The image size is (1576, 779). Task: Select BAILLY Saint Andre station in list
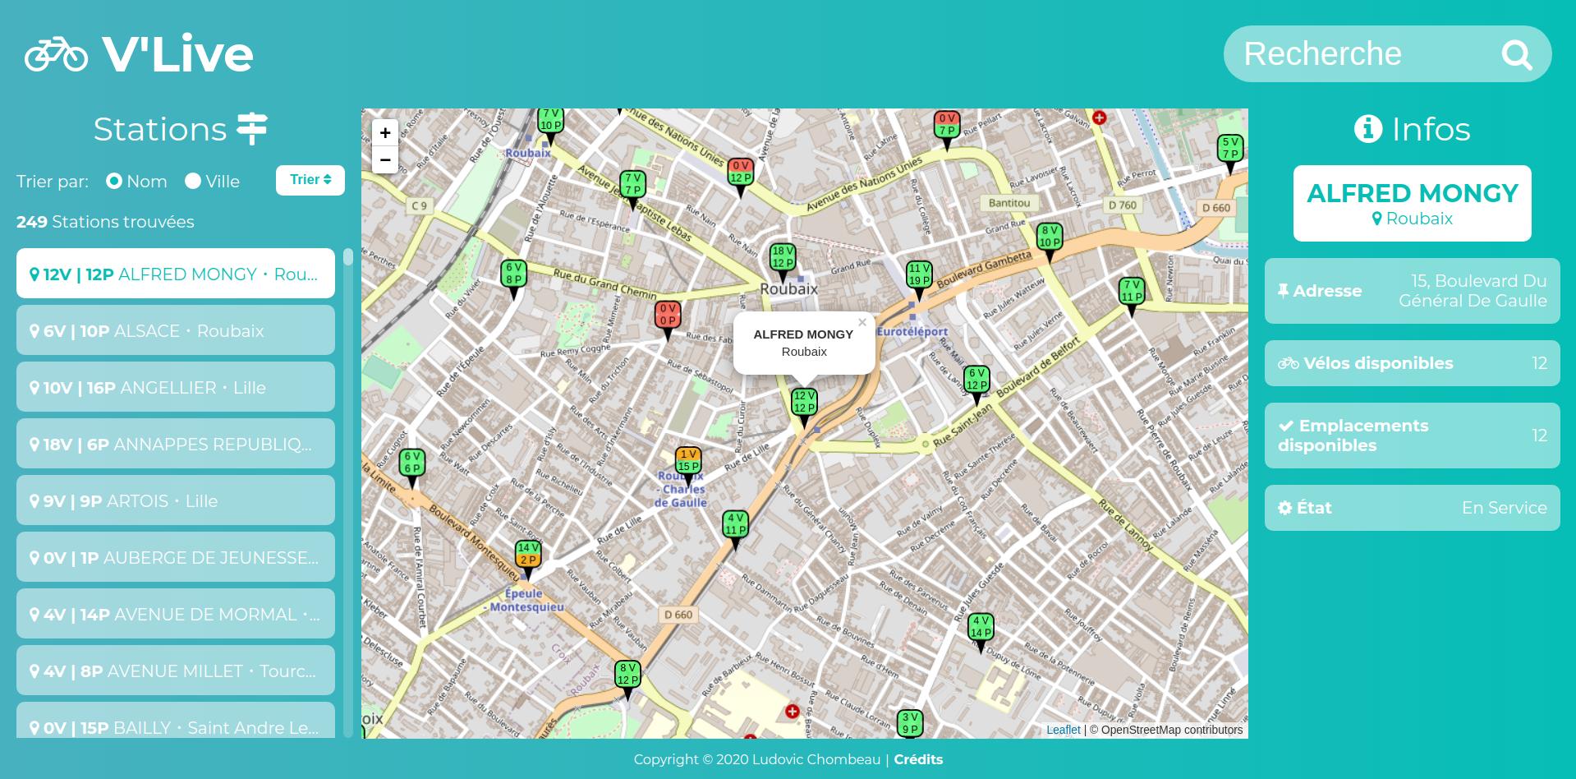[176, 721]
